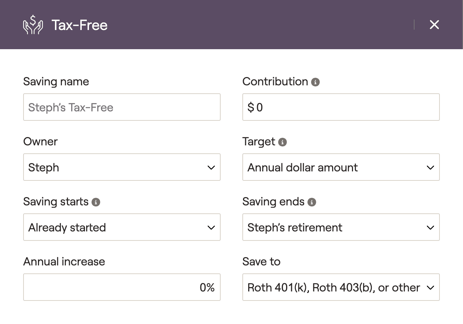This screenshot has width=463, height=324.
Task: Click the Contribution info icon
Action: pos(315,82)
